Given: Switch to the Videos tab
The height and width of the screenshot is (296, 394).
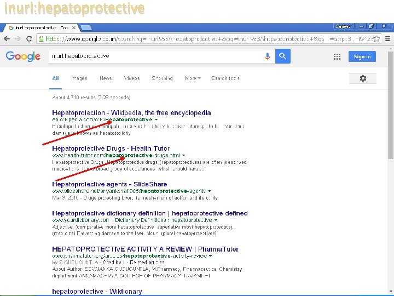Looking at the screenshot, I should (132, 78).
